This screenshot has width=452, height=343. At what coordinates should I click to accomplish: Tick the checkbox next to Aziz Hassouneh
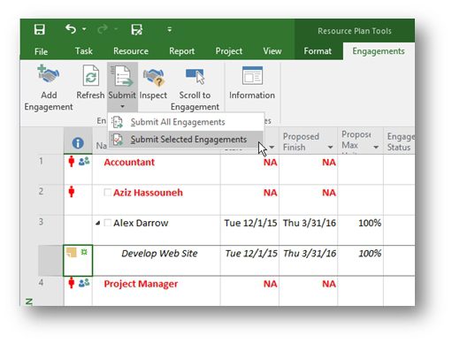(x=108, y=193)
